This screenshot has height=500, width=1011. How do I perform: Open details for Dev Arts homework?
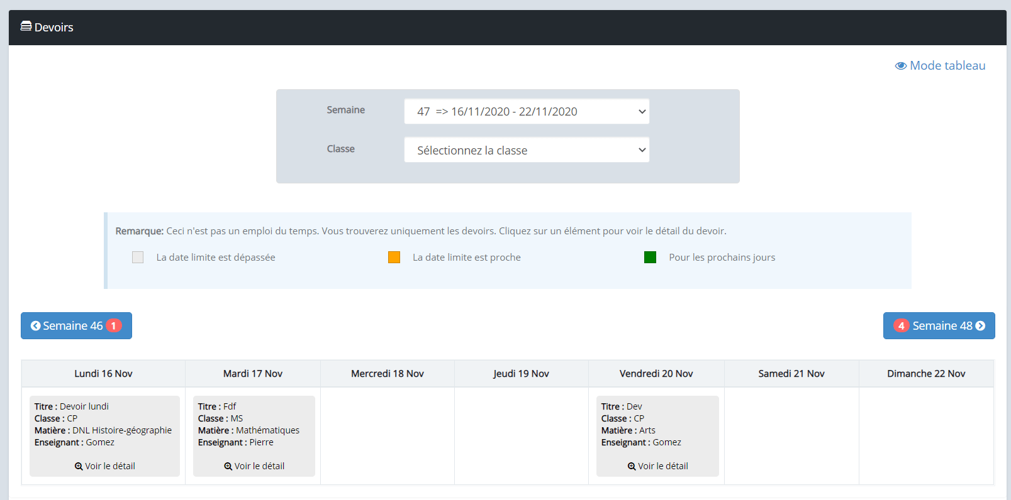[x=657, y=466]
